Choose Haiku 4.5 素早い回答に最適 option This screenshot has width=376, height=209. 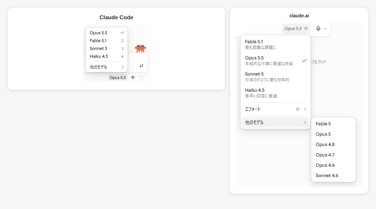click(x=275, y=93)
